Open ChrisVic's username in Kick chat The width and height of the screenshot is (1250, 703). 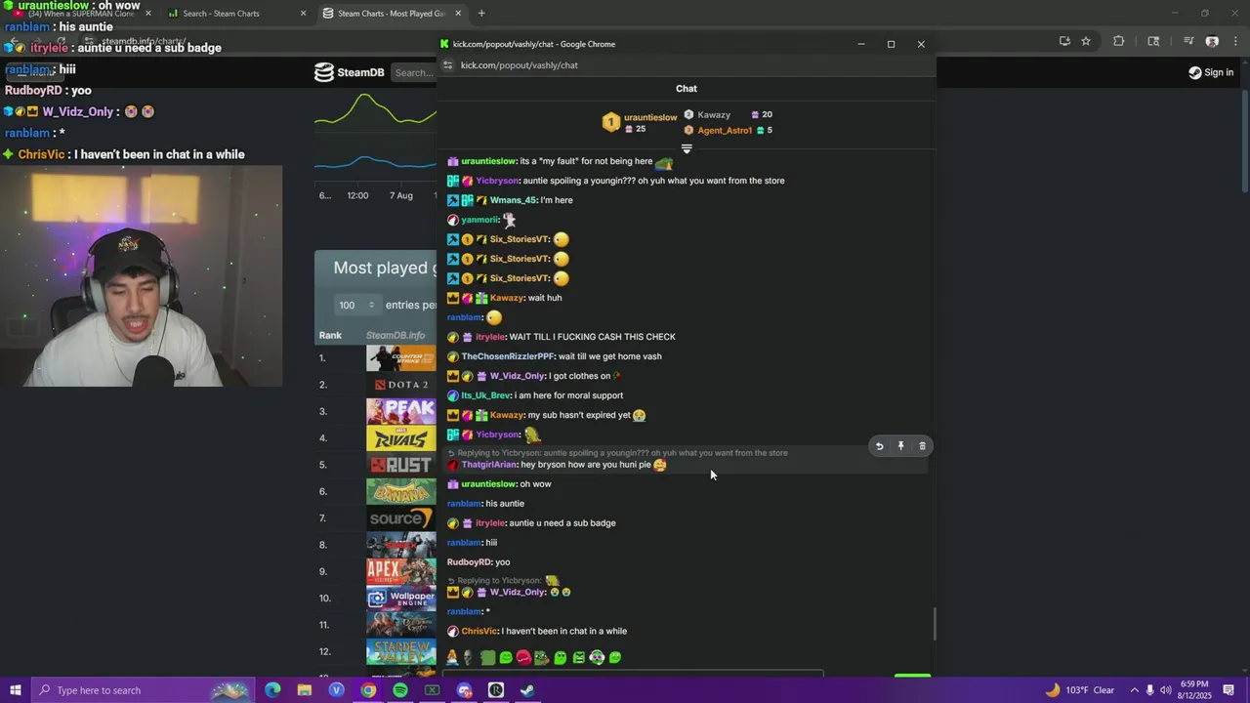pos(479,632)
